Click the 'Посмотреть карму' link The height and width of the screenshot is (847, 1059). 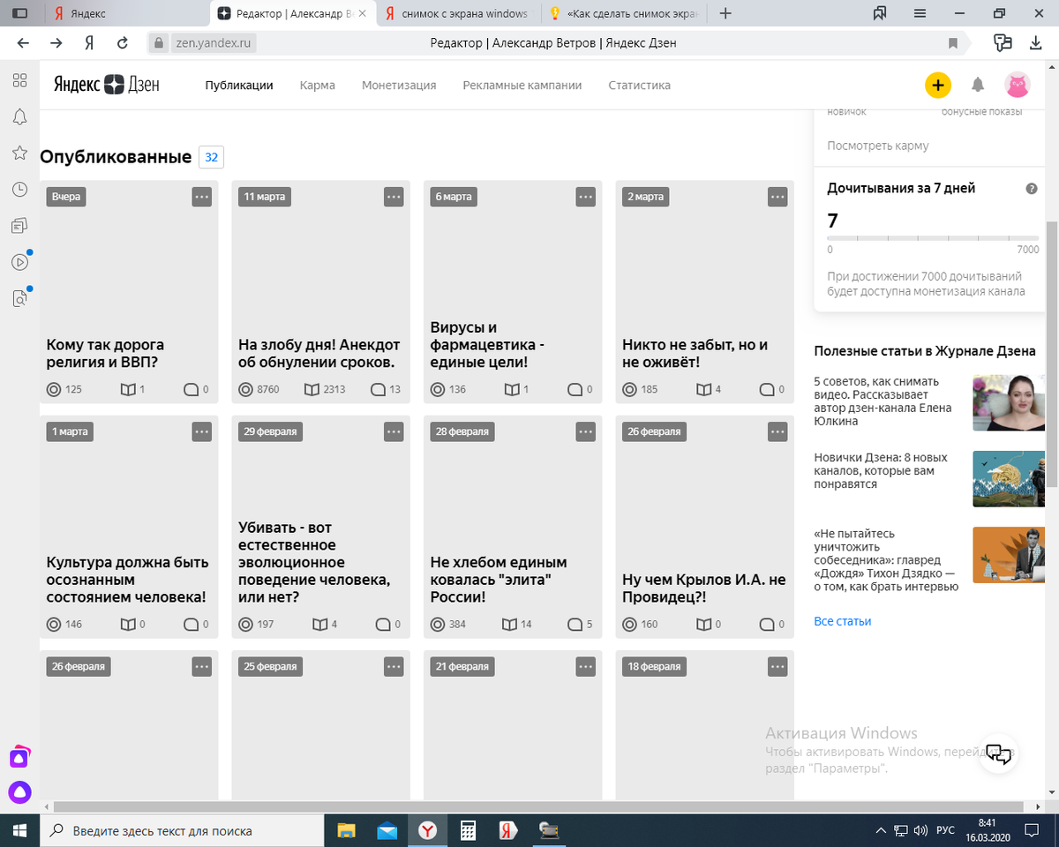(878, 146)
